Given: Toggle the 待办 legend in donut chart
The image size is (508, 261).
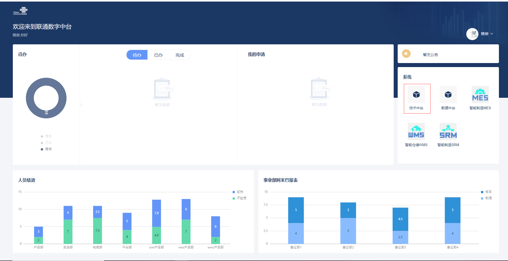Looking at the screenshot, I should (46, 136).
